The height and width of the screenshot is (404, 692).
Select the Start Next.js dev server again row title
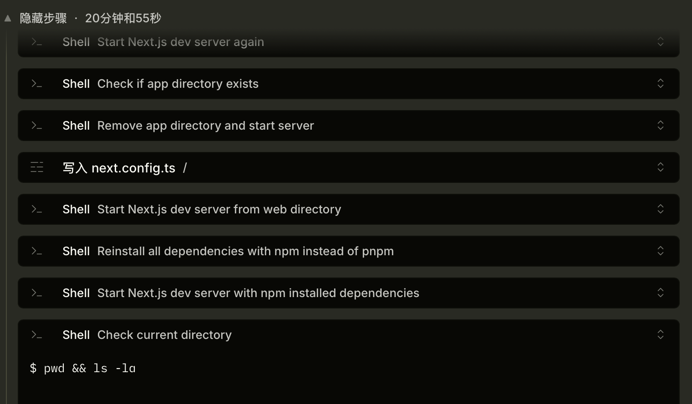point(180,42)
